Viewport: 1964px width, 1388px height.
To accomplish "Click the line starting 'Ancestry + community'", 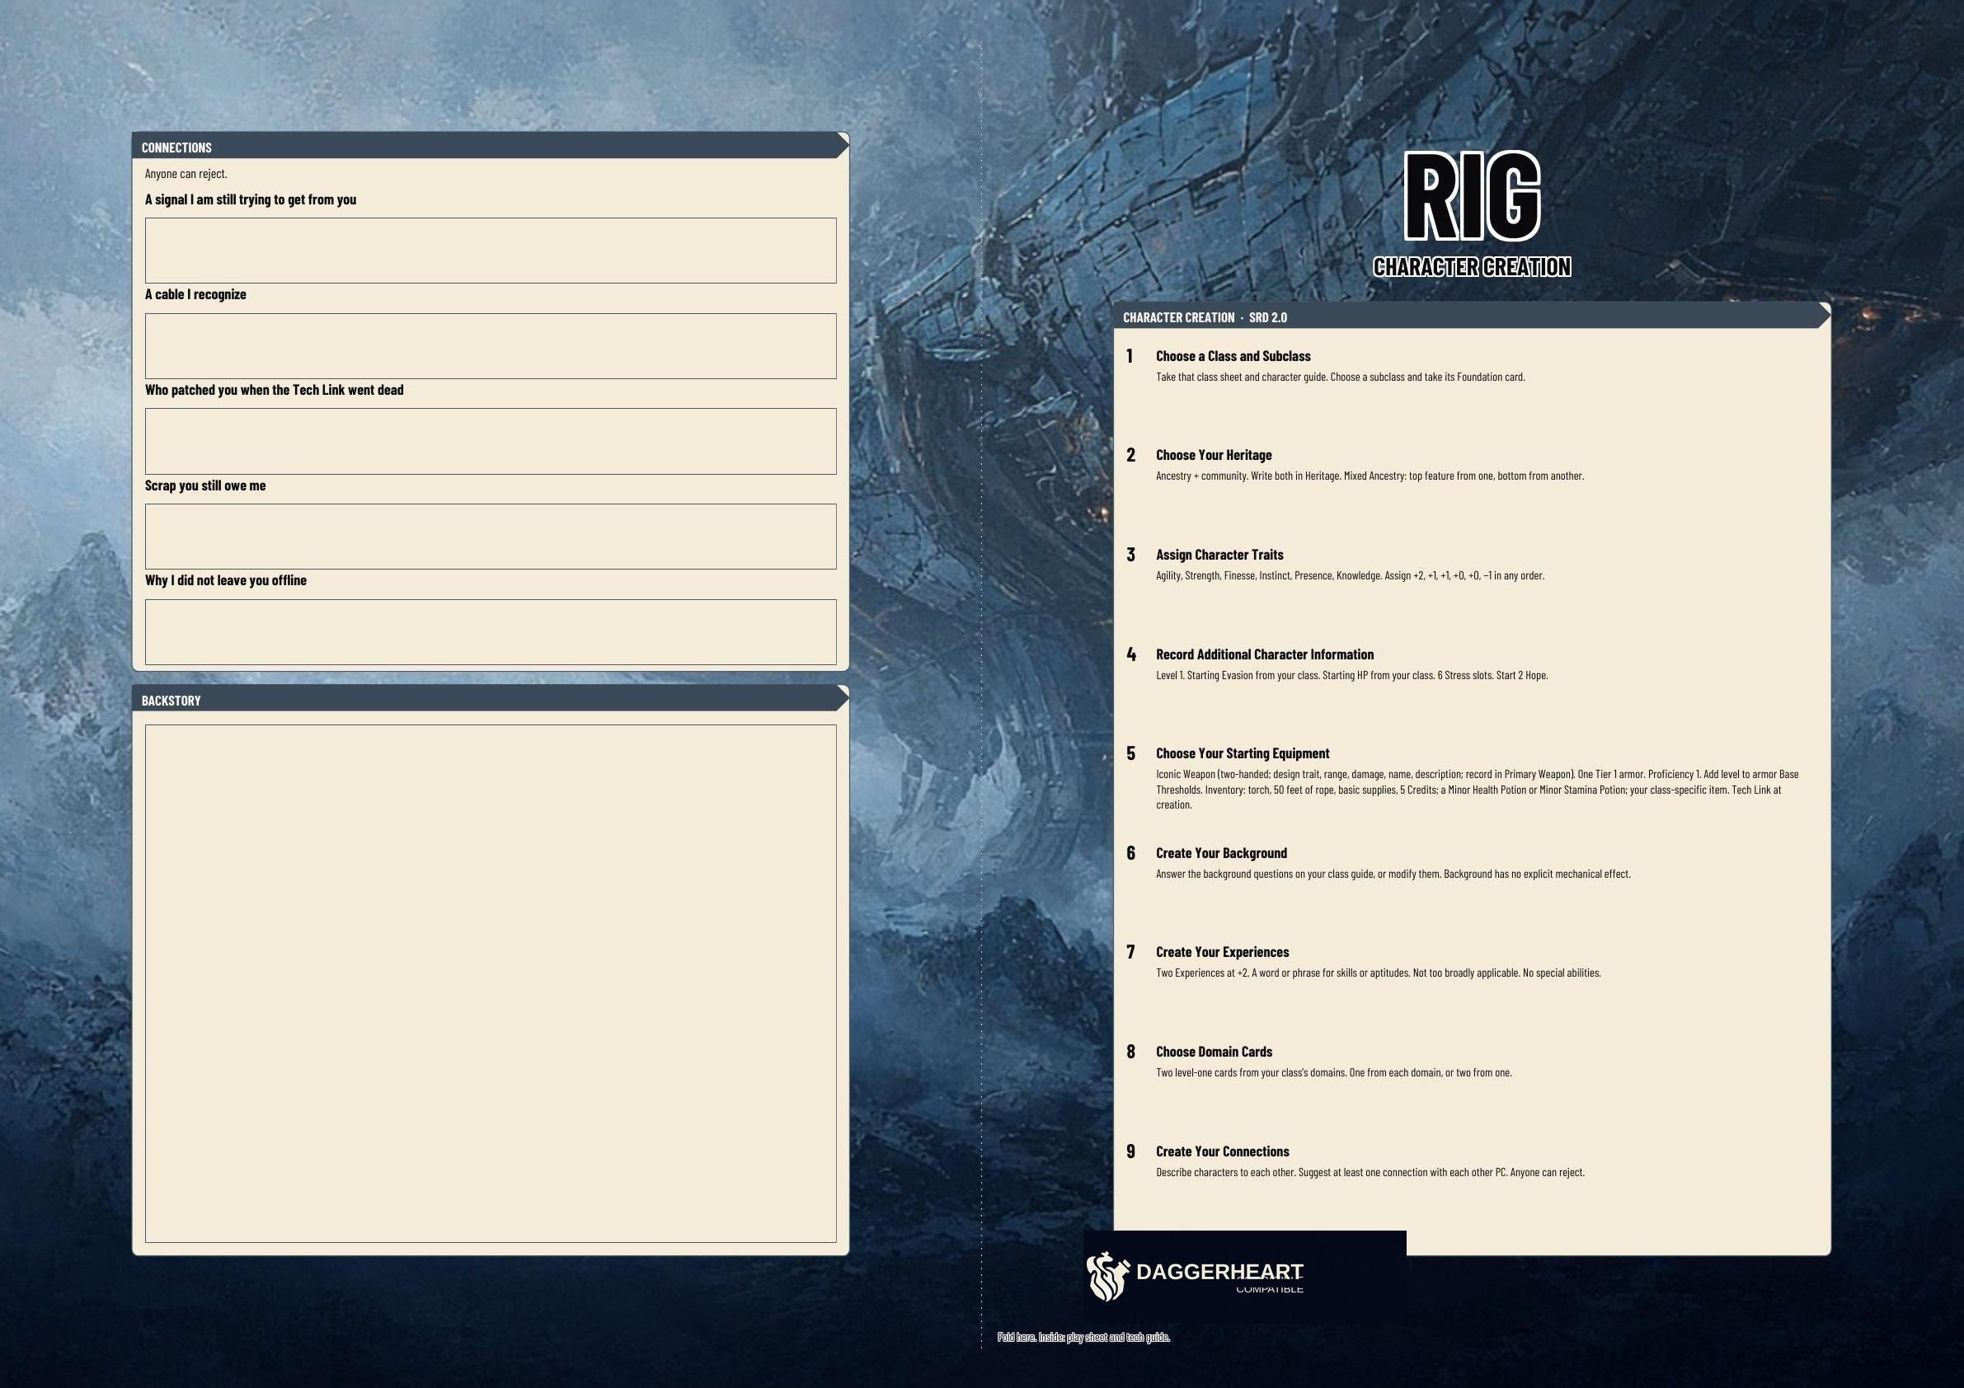I will 1370,476.
